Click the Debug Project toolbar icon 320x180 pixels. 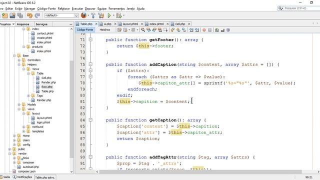coord(119,15)
